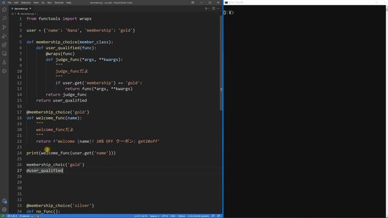
Task: Change the CRLF end-of-line sequence
Action: (173, 216)
